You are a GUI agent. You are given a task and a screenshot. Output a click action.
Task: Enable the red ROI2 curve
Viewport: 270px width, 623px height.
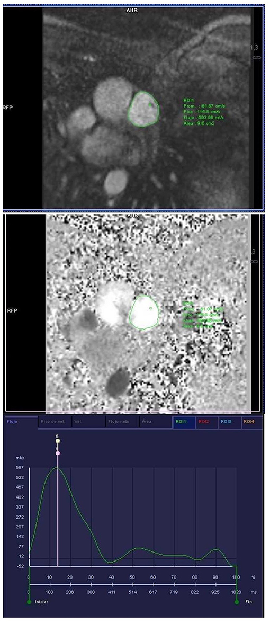coord(207,422)
